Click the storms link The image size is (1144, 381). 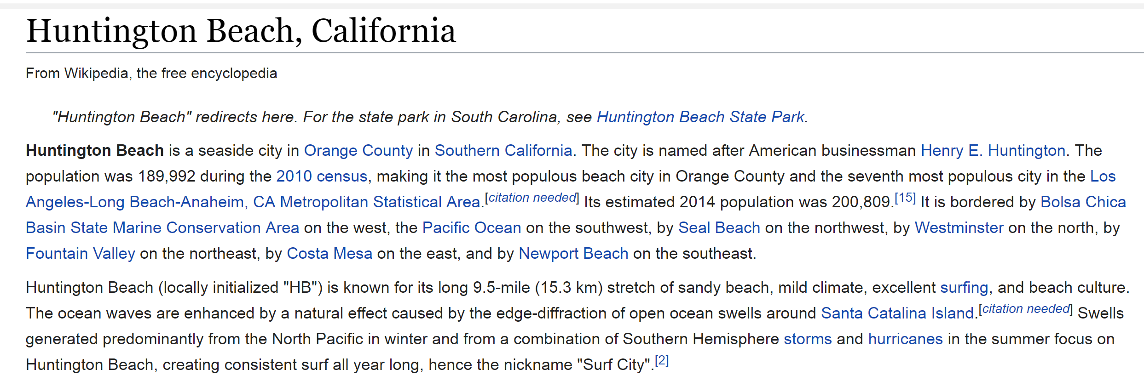[x=807, y=339]
